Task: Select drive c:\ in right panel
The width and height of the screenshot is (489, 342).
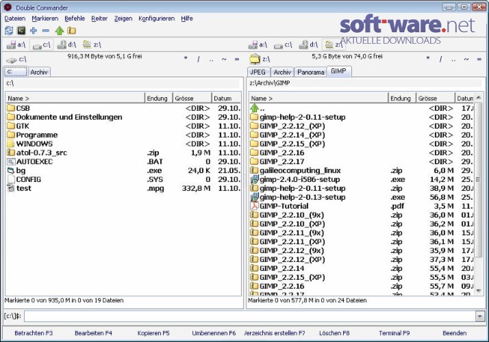Action: click(x=283, y=45)
